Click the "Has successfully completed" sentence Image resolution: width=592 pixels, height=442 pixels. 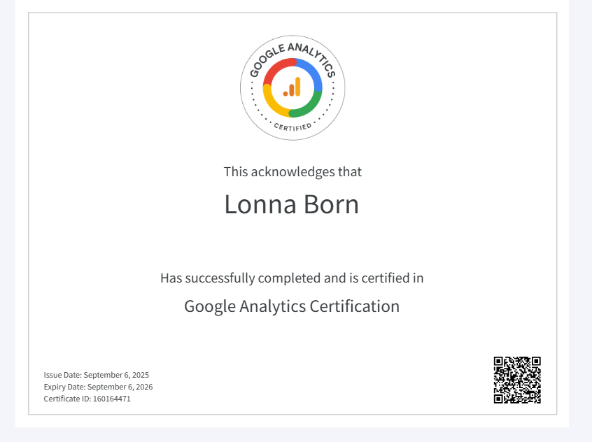click(292, 278)
